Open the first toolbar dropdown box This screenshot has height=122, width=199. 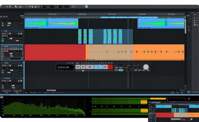(x=48, y=7)
